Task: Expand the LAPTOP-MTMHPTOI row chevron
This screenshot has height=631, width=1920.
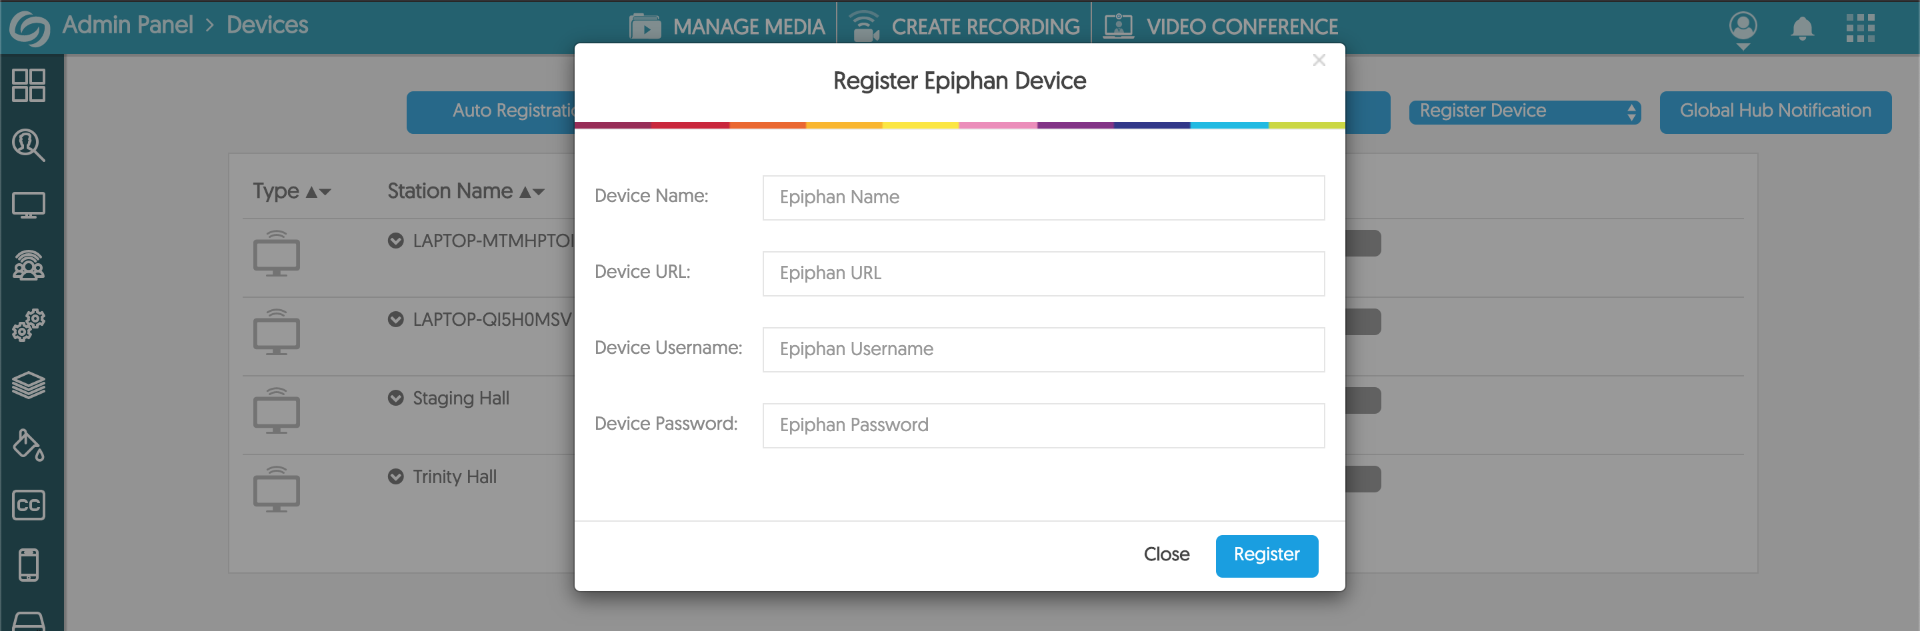Action: [396, 241]
